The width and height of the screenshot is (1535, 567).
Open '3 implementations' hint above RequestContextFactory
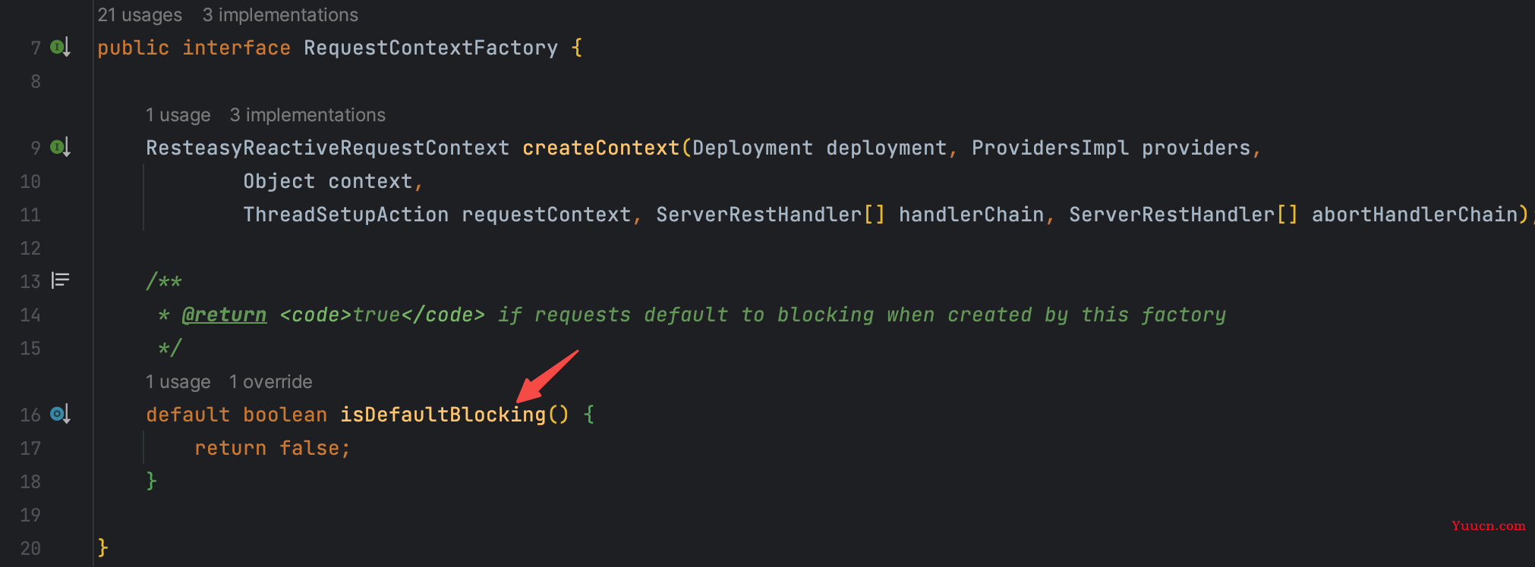pos(280,15)
